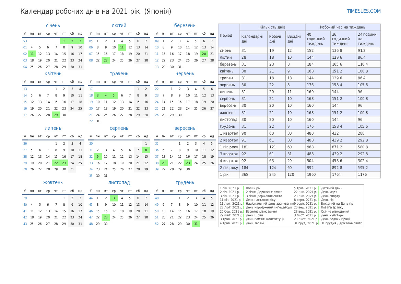Click the '1 квартал' row label in table
The width and height of the screenshot is (401, 284).
click(x=229, y=133)
